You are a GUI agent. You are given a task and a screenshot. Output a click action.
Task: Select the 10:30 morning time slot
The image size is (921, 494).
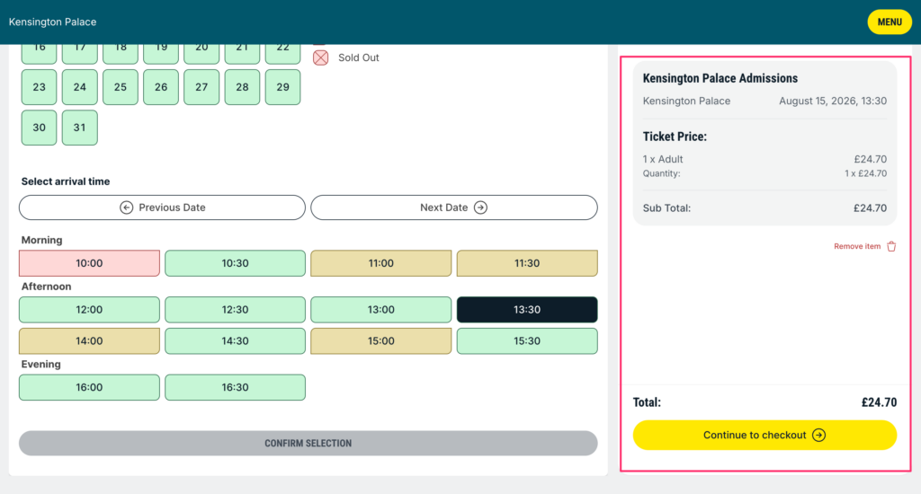click(x=235, y=263)
